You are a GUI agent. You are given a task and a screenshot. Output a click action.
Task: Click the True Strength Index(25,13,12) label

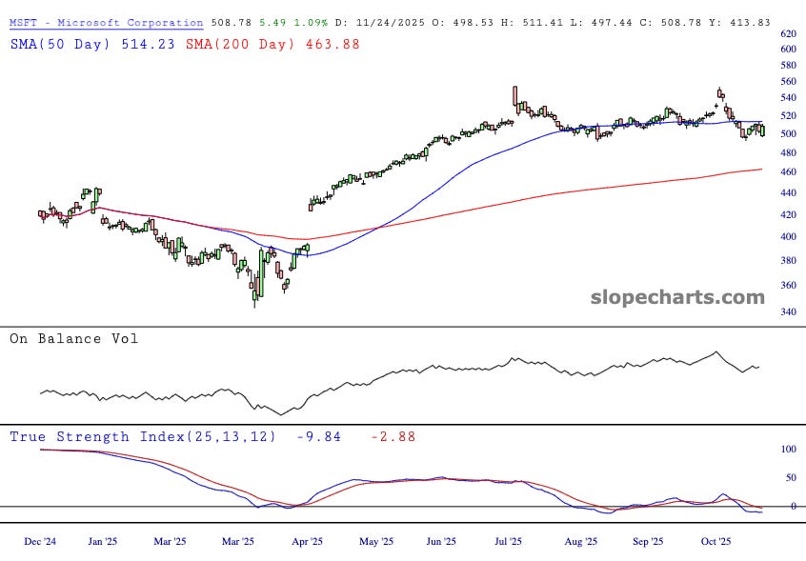[x=143, y=436]
